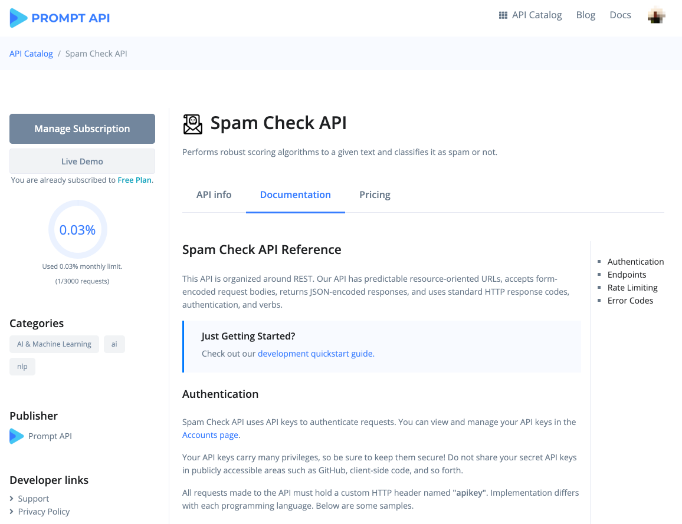Click the Manage Subscription button
The height and width of the screenshot is (524, 682).
[82, 128]
